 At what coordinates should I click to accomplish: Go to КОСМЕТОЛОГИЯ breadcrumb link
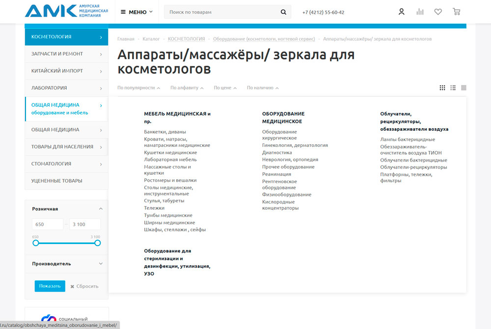pyautogui.click(x=186, y=39)
